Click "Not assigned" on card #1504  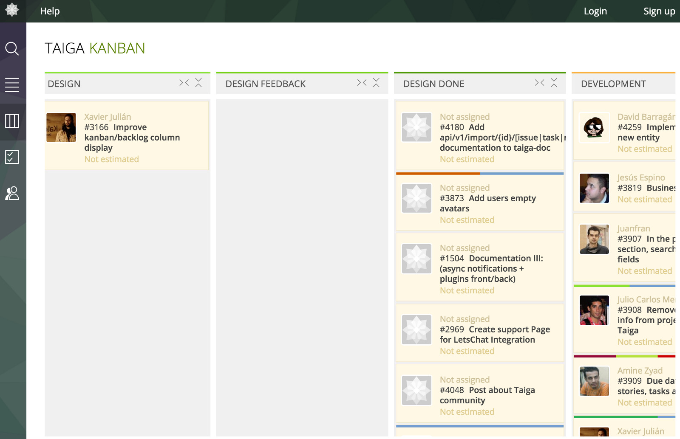pos(465,248)
